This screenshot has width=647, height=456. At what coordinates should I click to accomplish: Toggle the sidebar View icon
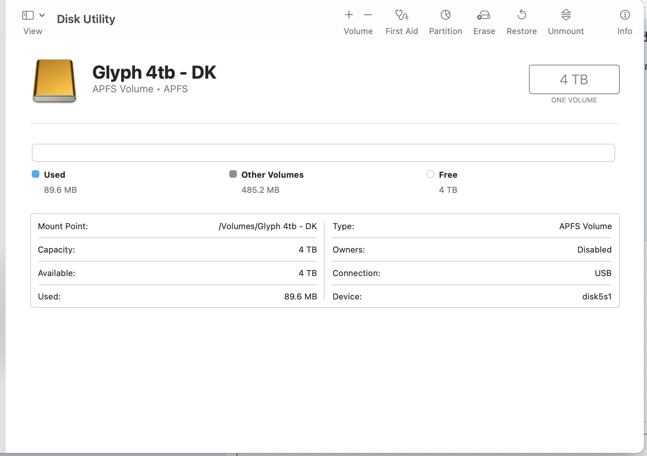coord(28,15)
